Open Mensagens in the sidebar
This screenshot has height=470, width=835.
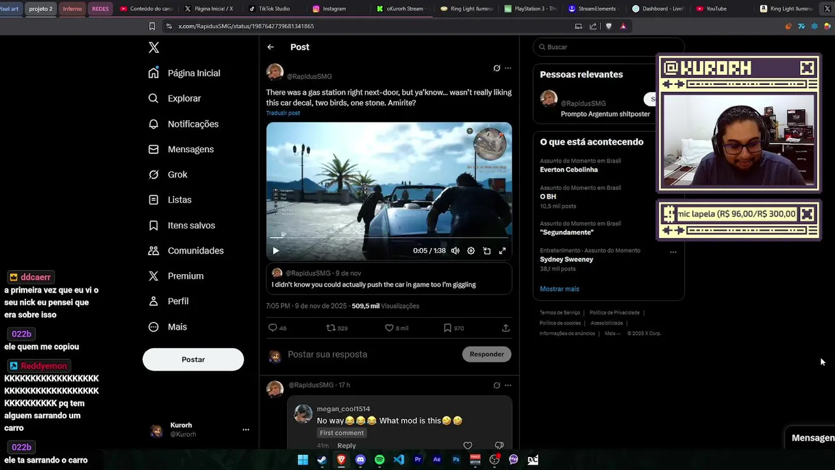(x=181, y=149)
